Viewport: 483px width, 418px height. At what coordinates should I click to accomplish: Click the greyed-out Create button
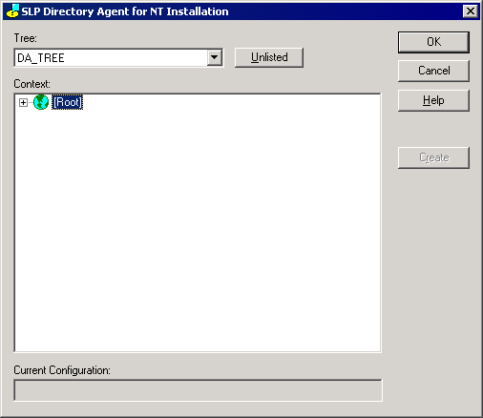click(433, 157)
